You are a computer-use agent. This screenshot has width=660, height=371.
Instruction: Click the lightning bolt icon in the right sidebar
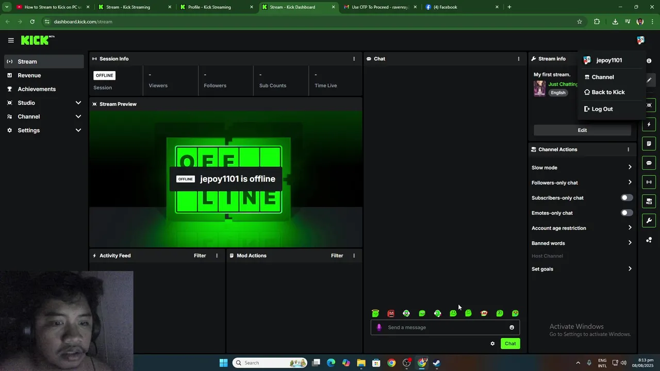click(x=649, y=125)
